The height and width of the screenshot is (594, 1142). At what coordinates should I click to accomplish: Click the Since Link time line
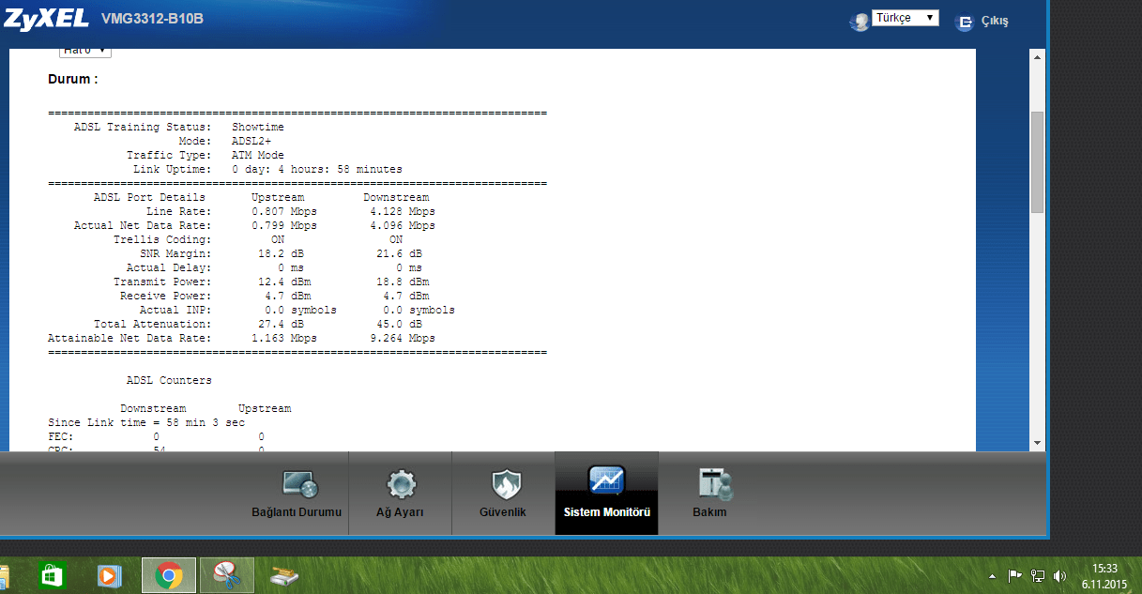tap(146, 422)
